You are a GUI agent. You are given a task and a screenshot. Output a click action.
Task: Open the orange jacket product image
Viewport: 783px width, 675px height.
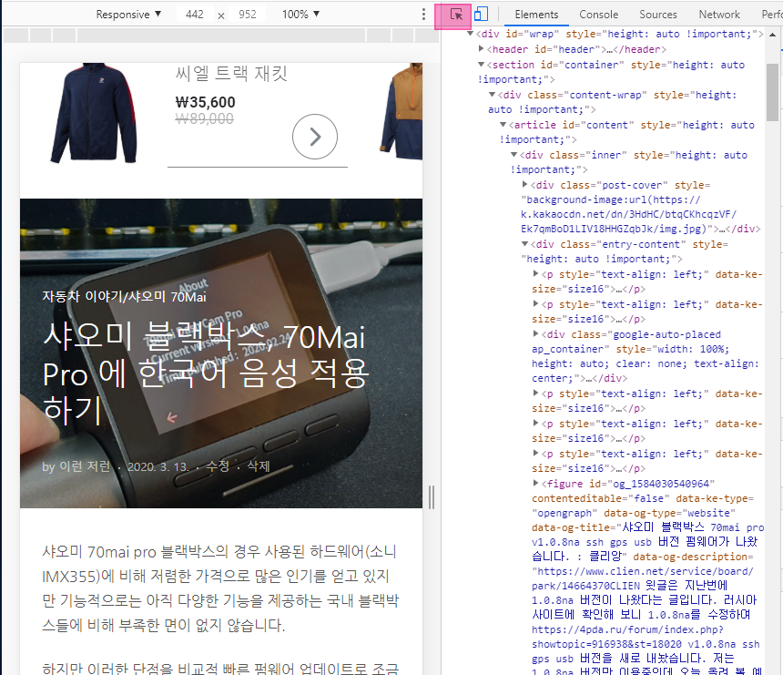(401, 111)
